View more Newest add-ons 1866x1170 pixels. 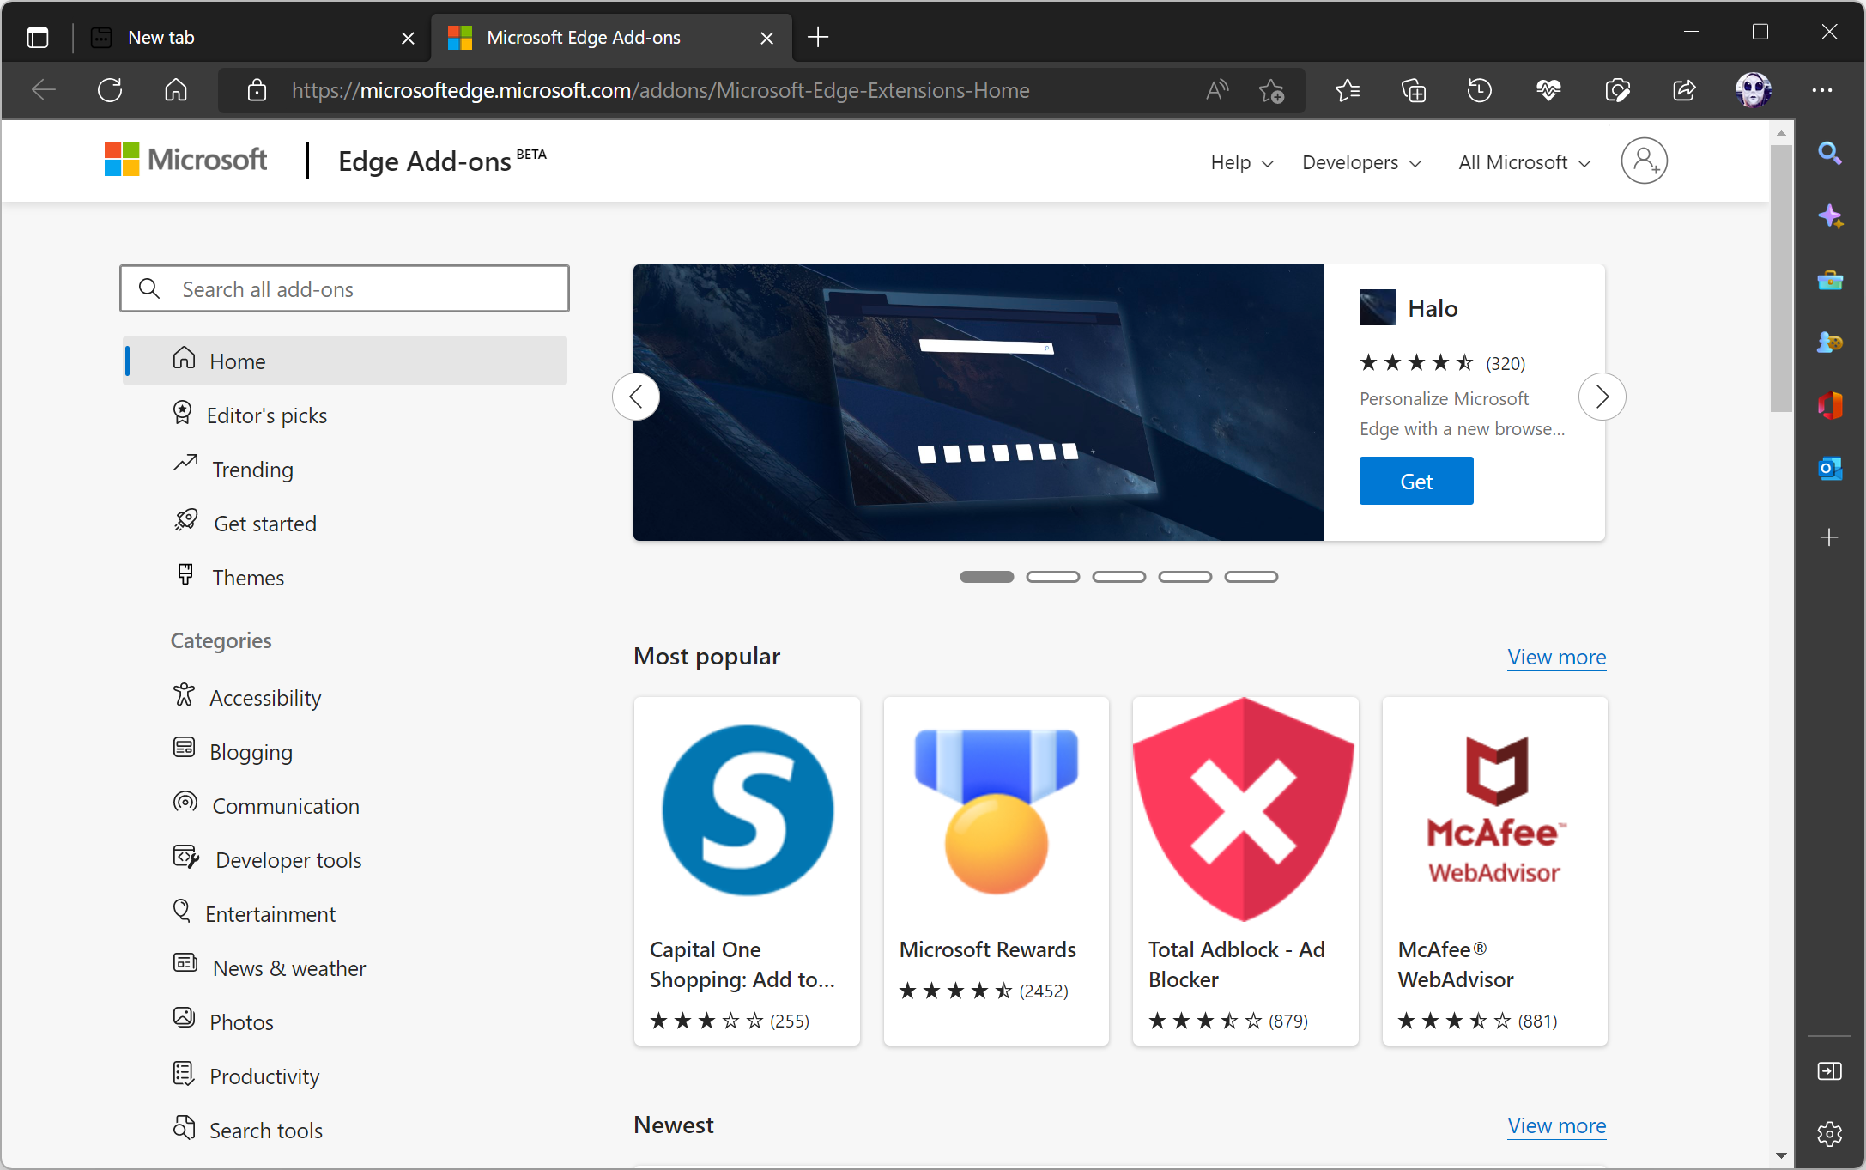[1556, 1125]
